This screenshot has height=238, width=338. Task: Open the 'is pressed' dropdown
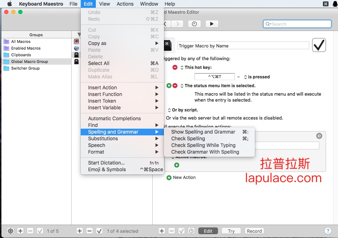(x=239, y=77)
